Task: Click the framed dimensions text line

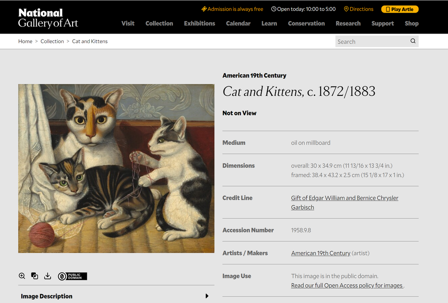Action: click(348, 175)
